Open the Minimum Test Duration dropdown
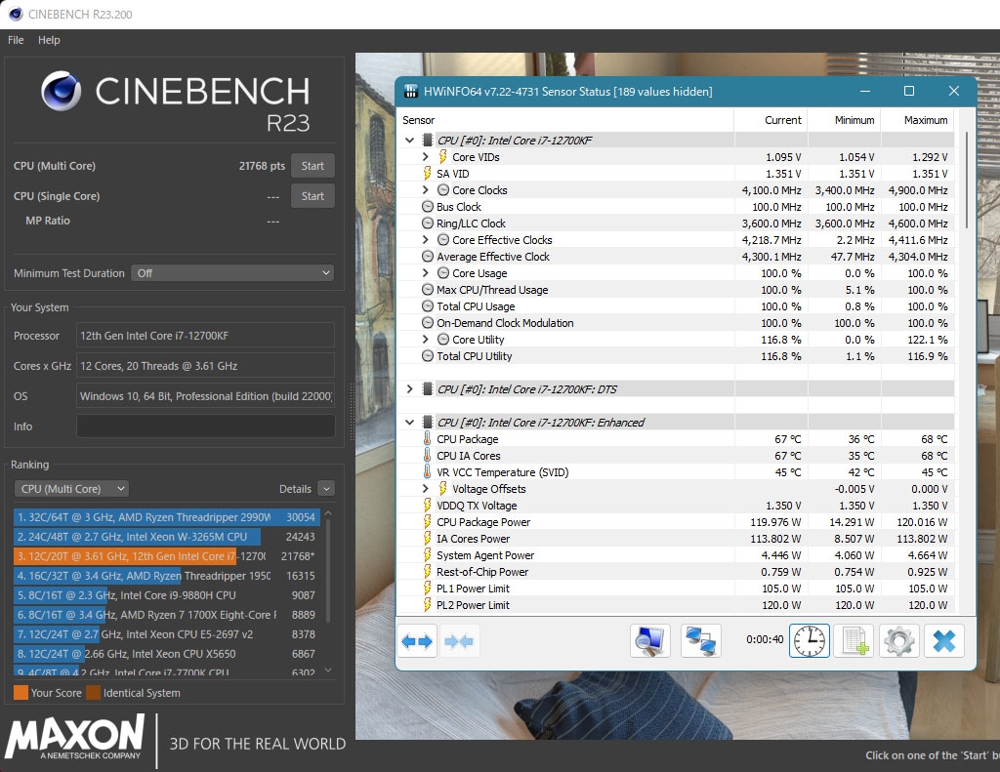The width and height of the screenshot is (1000, 772). coord(232,273)
